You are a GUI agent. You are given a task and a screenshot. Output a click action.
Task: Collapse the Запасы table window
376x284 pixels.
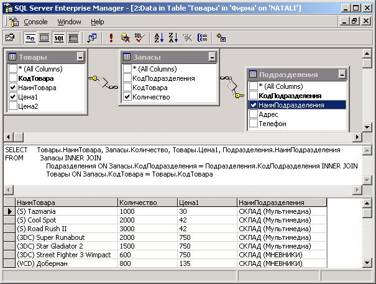(x=212, y=57)
